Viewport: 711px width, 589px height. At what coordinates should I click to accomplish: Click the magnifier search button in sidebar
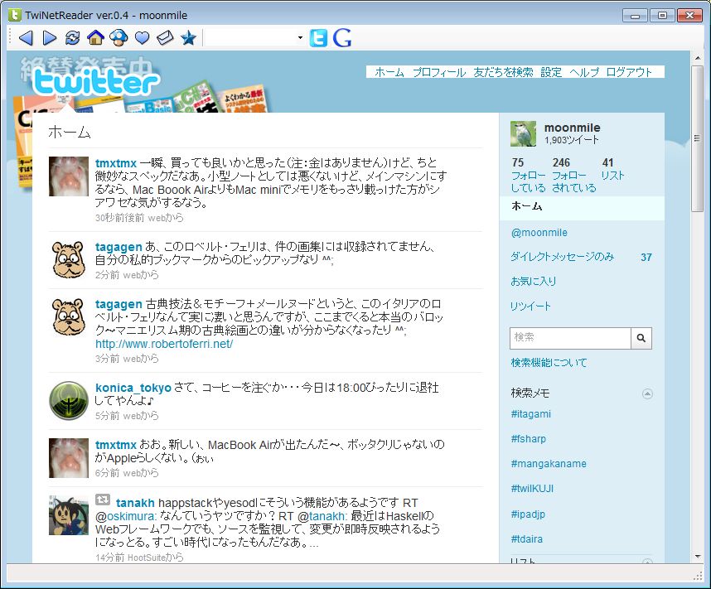[x=641, y=338]
